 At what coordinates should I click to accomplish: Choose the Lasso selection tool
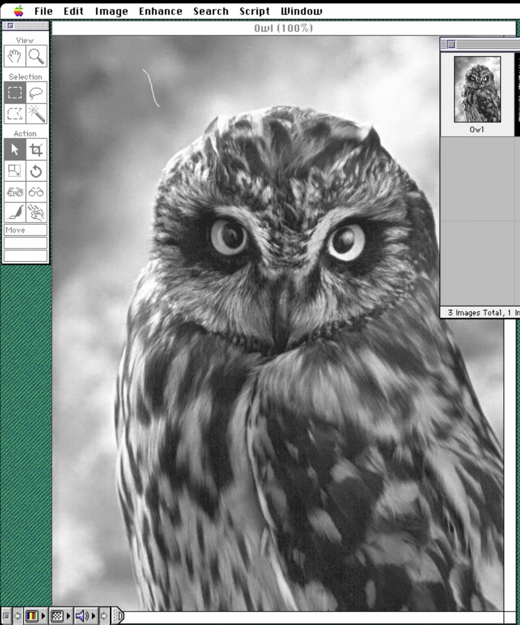click(36, 93)
